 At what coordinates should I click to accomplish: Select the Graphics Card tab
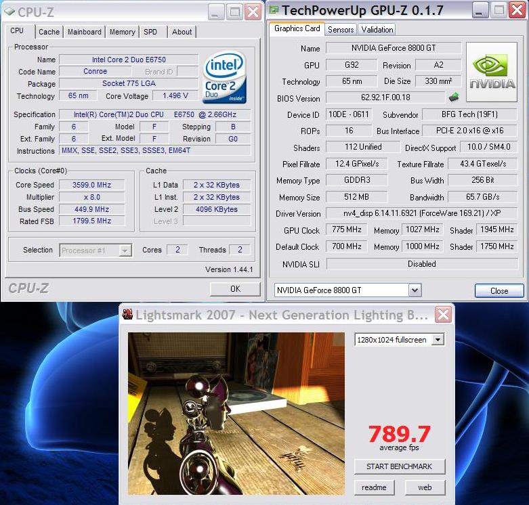pyautogui.click(x=297, y=28)
